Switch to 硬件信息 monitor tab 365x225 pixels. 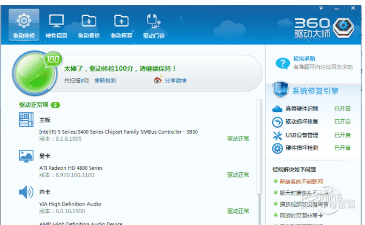pos(56,25)
